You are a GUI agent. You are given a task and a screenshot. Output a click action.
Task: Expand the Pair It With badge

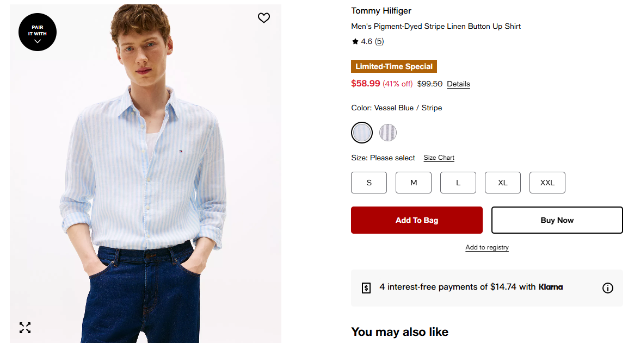coord(38,32)
